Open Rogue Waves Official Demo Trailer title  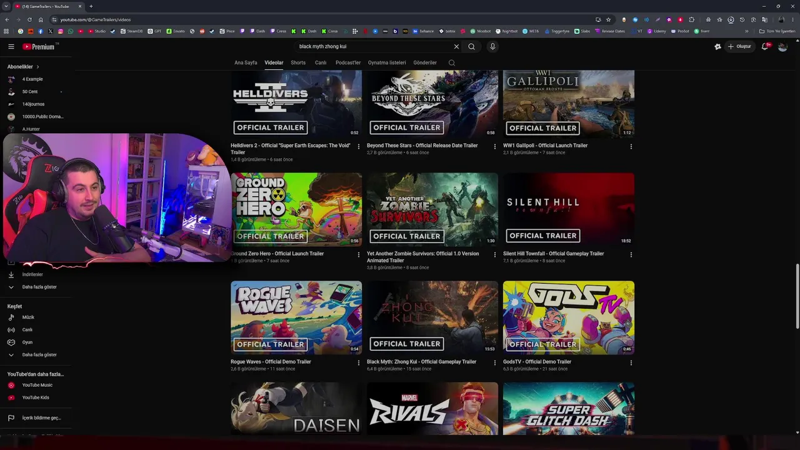(x=271, y=362)
